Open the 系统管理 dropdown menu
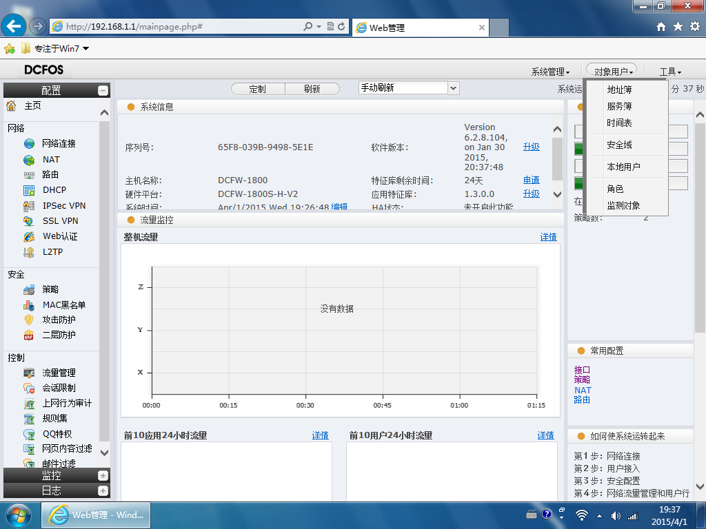Screen dimensions: 706x529 (x=550, y=72)
